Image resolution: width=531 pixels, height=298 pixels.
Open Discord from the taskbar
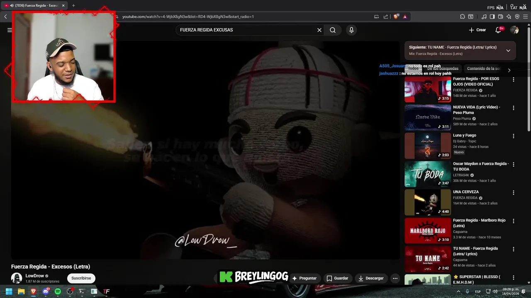click(46, 291)
